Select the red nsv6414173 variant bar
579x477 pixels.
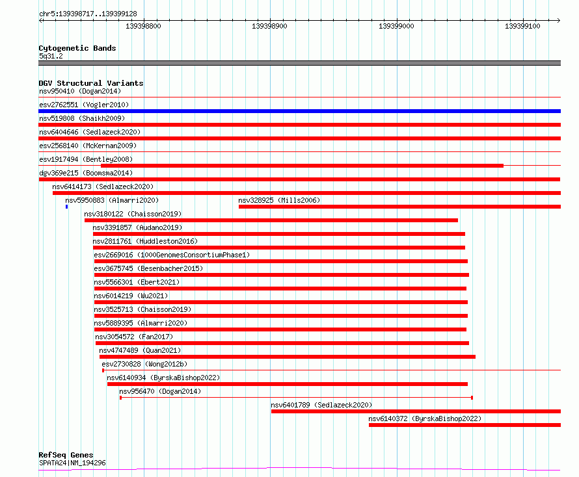click(x=307, y=193)
